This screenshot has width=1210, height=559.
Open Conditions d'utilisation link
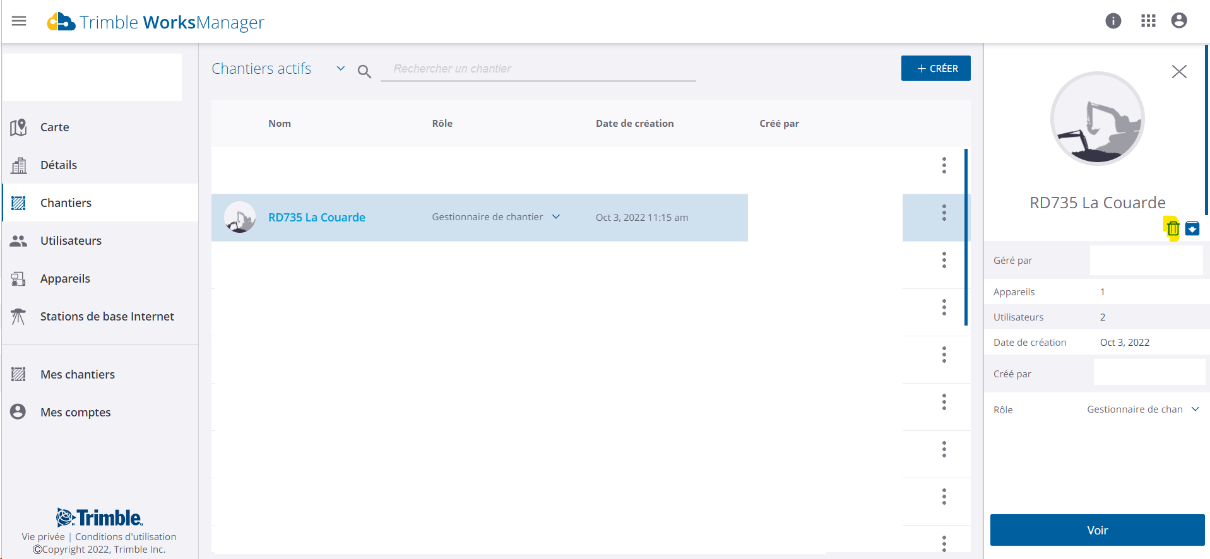pos(126,537)
